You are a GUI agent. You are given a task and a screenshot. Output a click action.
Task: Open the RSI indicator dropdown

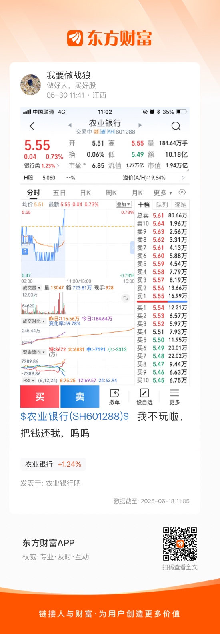pyautogui.click(x=28, y=380)
